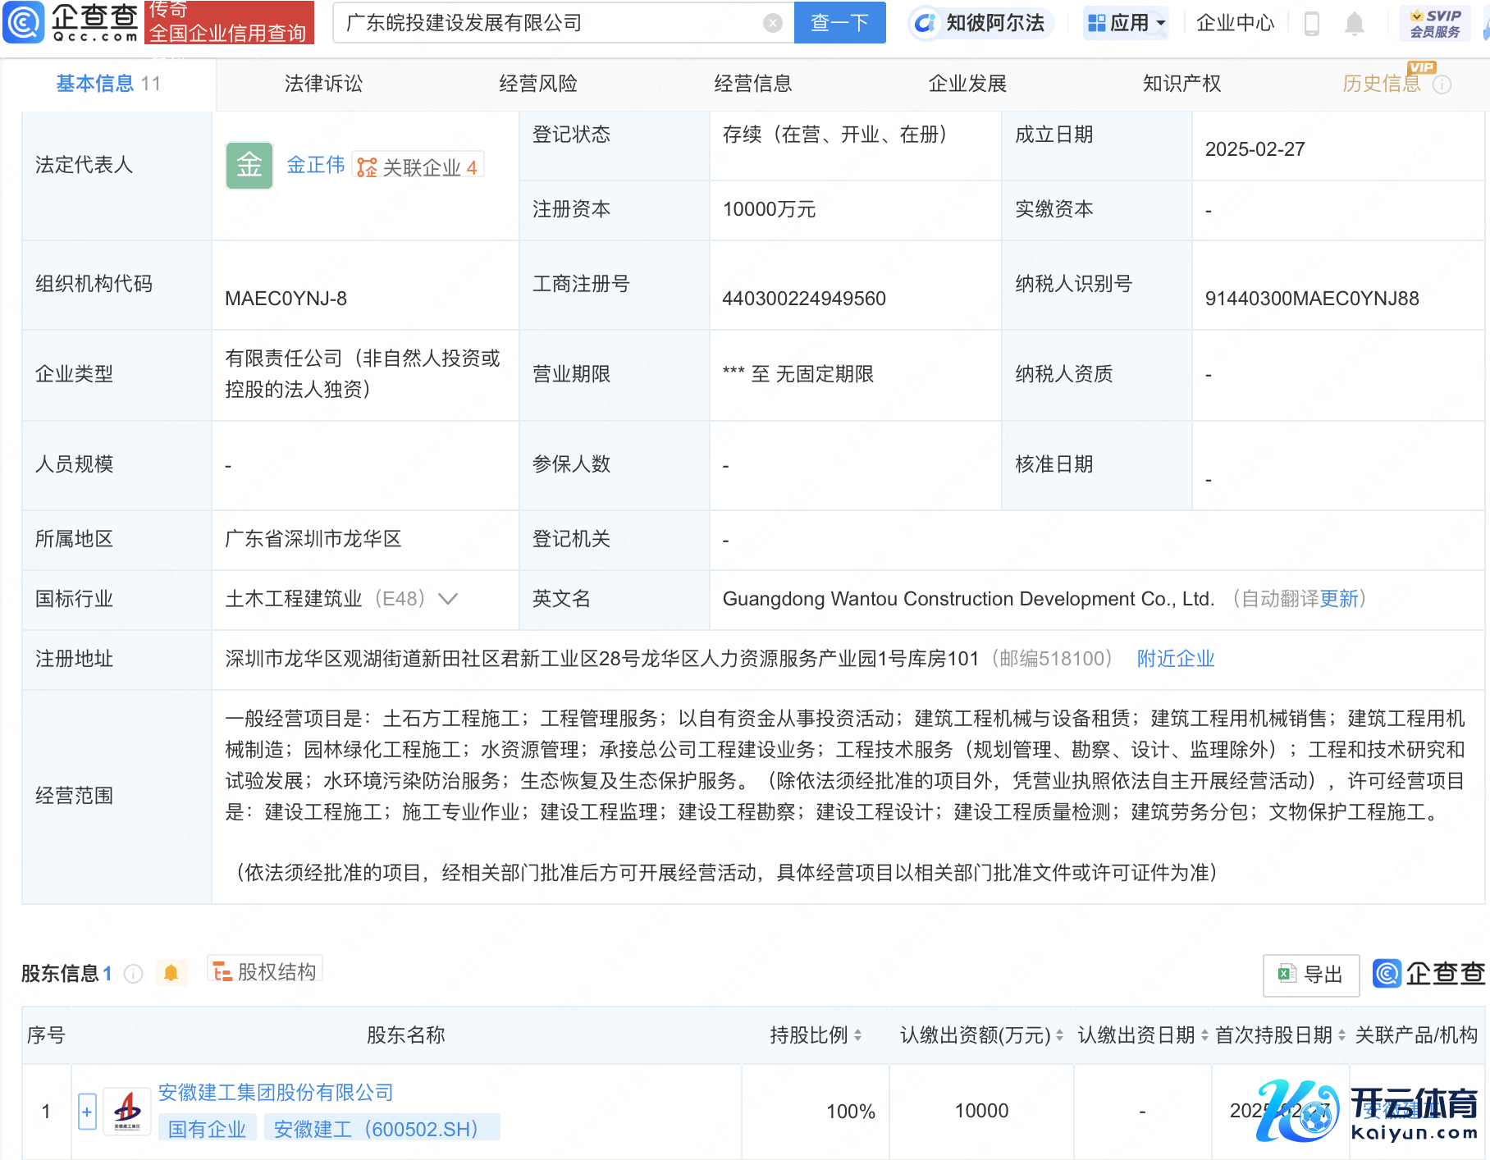Viewport: 1490px width, 1160px height.
Task: Click the 查一下 search button
Action: [x=839, y=23]
